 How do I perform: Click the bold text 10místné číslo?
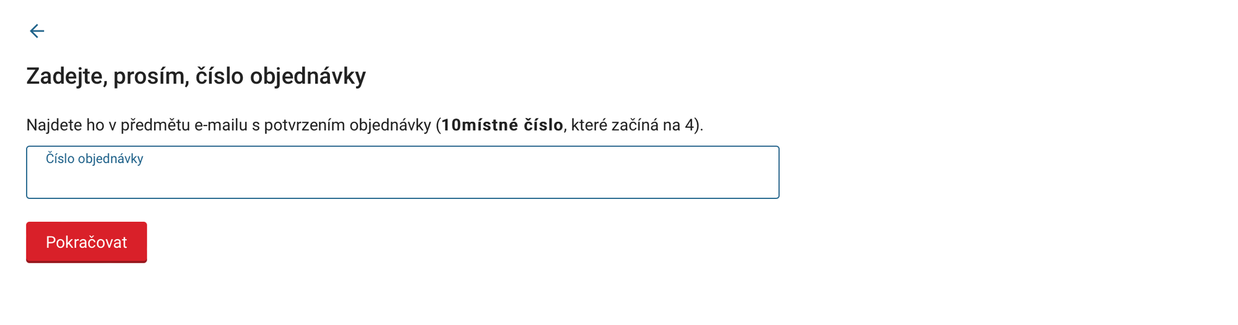tap(502, 125)
